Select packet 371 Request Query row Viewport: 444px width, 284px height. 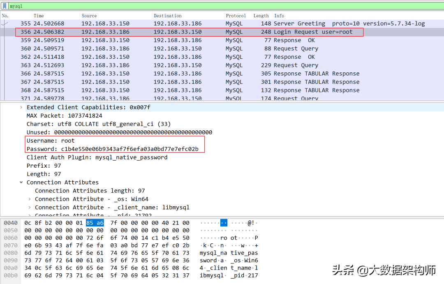pyautogui.click(x=222, y=98)
